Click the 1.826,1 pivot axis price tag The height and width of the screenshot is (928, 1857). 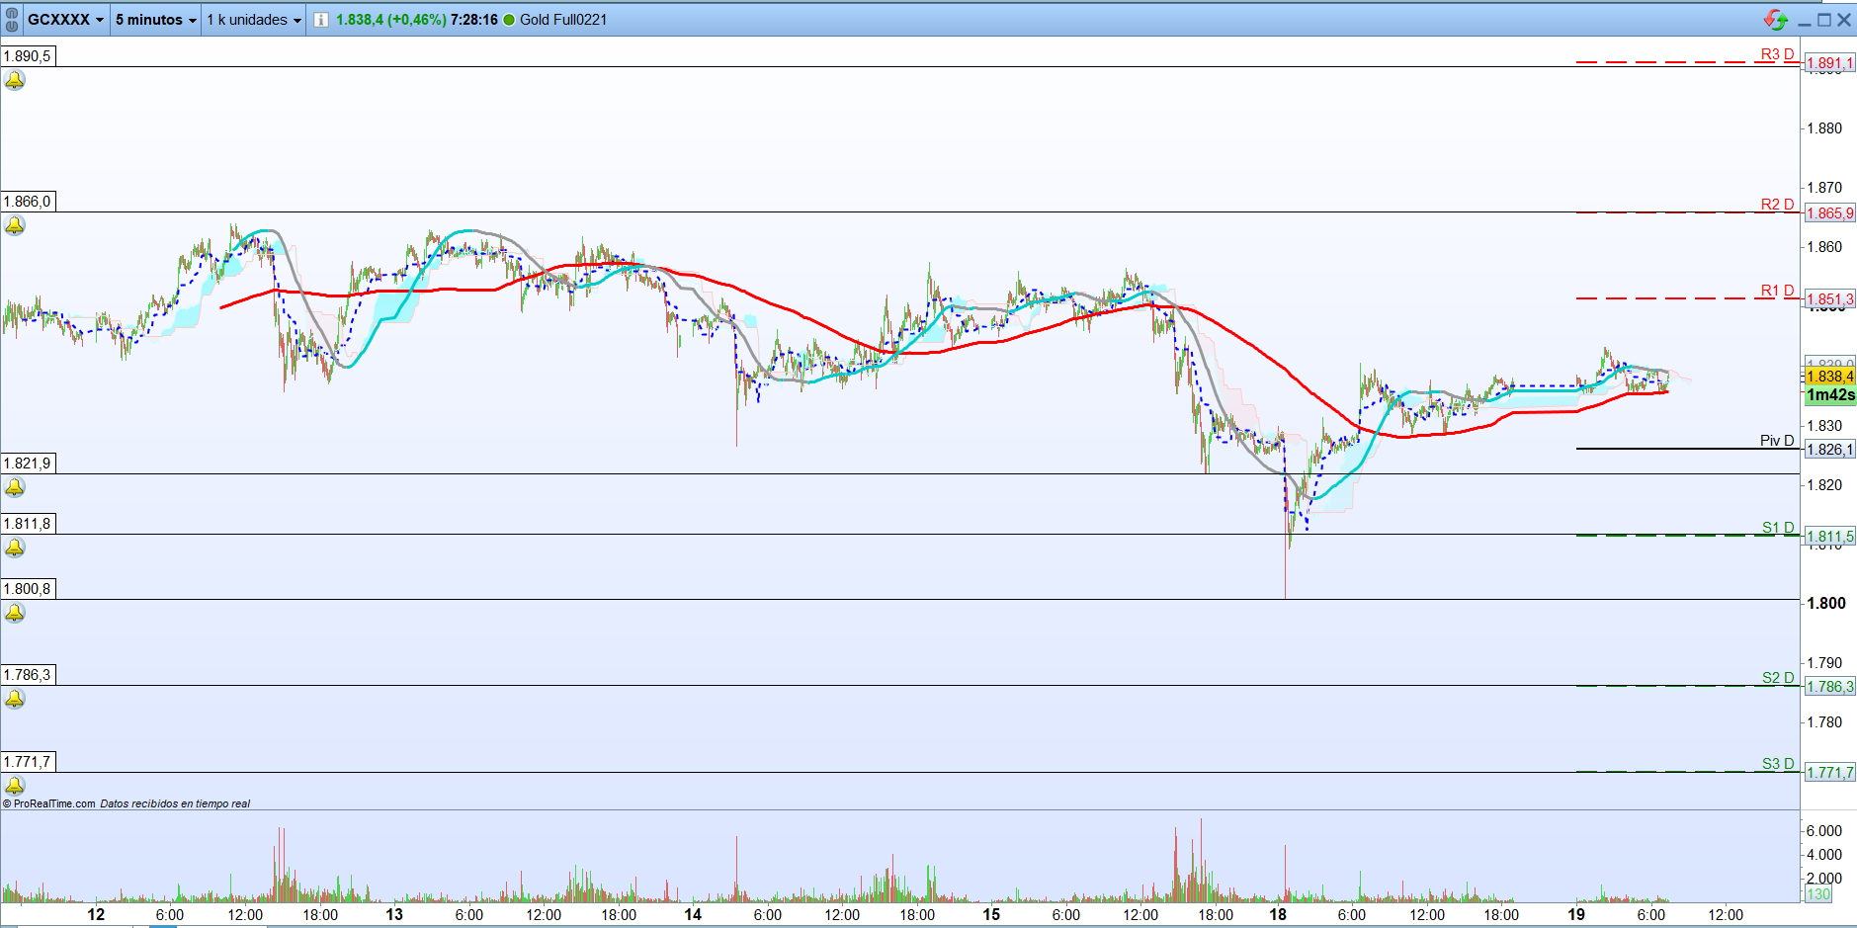(x=1830, y=450)
